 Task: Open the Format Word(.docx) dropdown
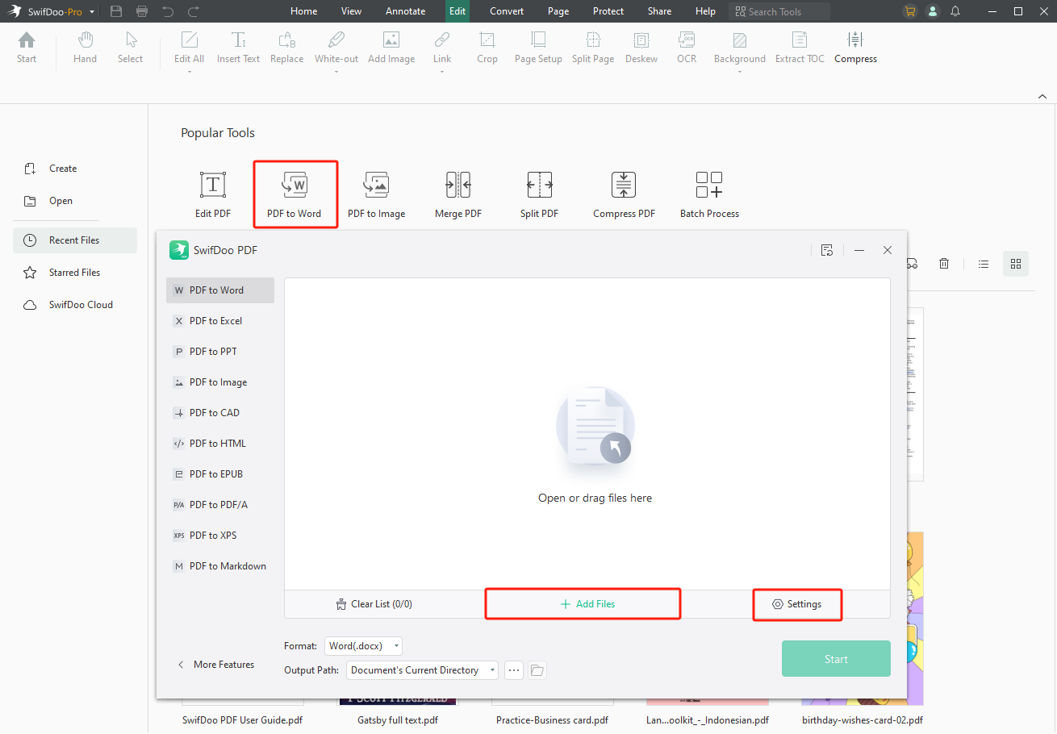(363, 646)
